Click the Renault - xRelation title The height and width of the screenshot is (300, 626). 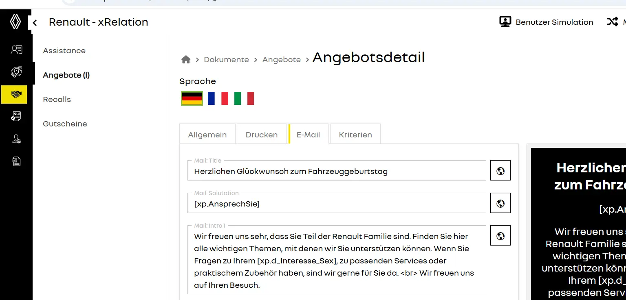(99, 22)
